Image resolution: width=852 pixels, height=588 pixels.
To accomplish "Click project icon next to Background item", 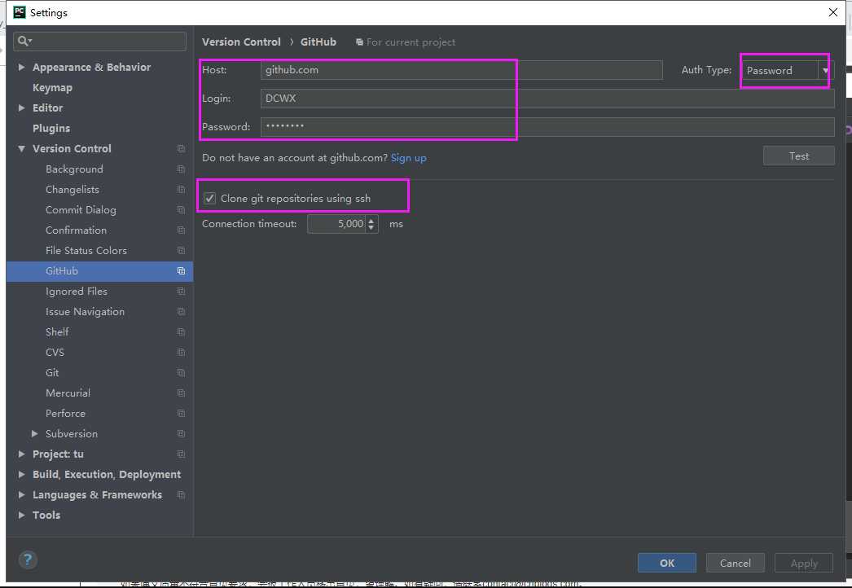I will coord(181,169).
